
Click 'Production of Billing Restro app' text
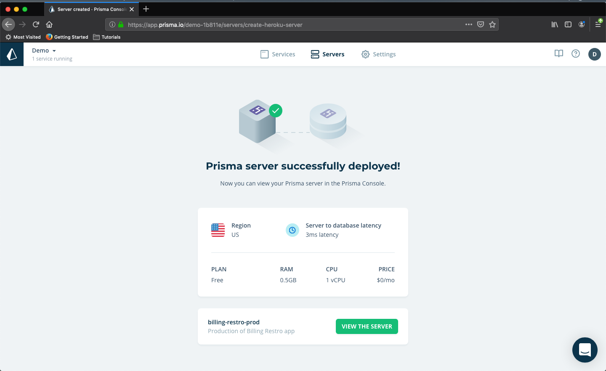[x=251, y=331]
